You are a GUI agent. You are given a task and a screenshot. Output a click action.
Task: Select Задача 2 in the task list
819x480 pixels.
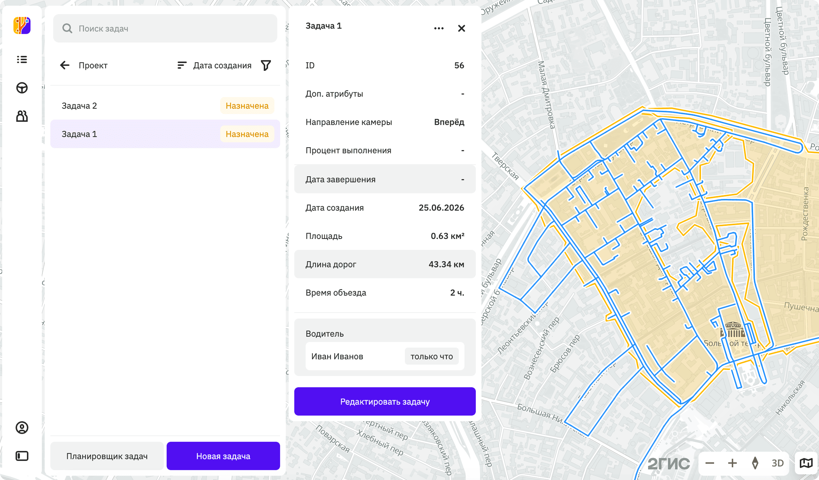click(x=165, y=105)
